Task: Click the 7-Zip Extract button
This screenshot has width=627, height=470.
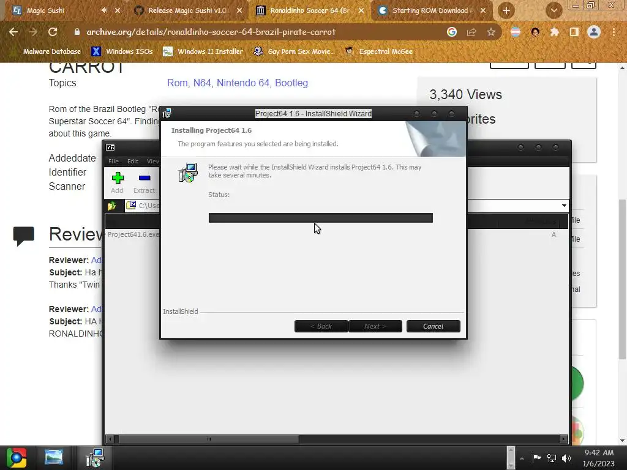Action: tap(144, 182)
